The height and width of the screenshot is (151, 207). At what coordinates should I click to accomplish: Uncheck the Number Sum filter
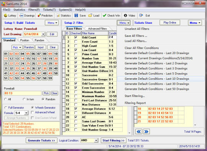click(76, 58)
